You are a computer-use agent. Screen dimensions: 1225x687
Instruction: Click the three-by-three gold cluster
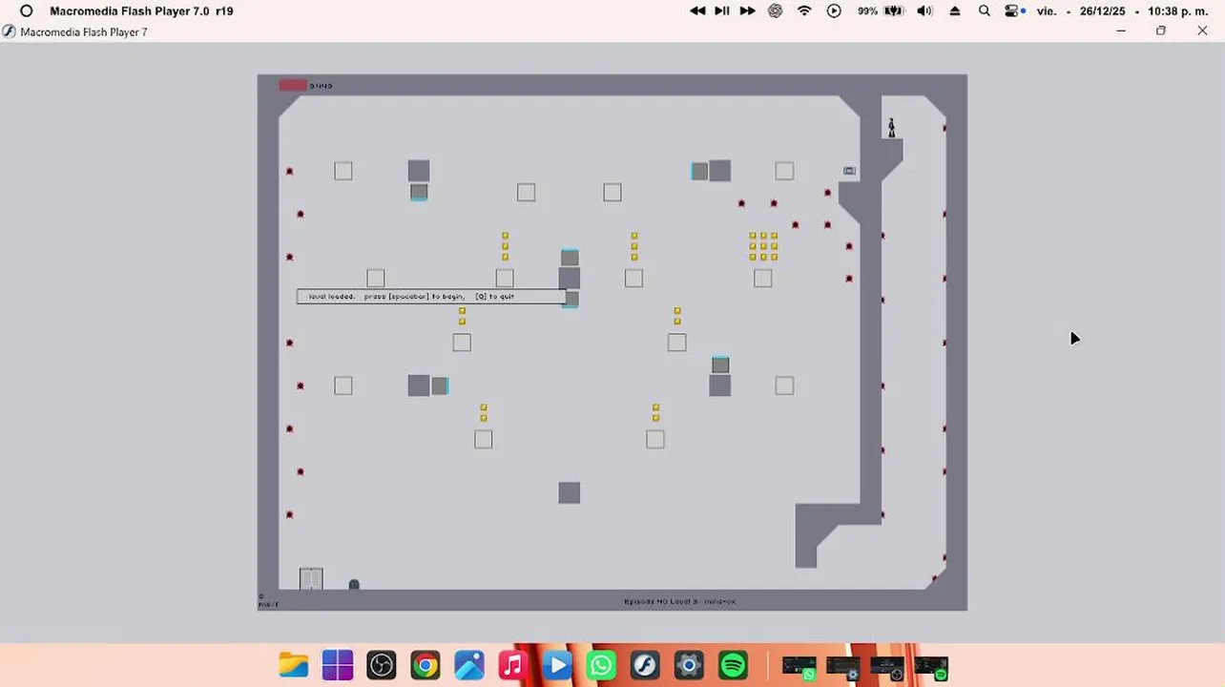(x=763, y=245)
